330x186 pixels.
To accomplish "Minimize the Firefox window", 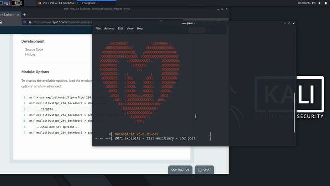I will point(218,9).
